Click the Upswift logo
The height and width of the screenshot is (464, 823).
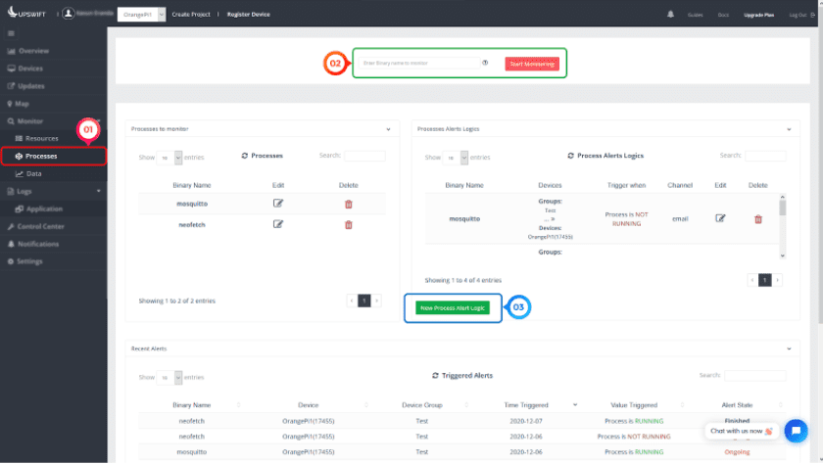point(26,13)
